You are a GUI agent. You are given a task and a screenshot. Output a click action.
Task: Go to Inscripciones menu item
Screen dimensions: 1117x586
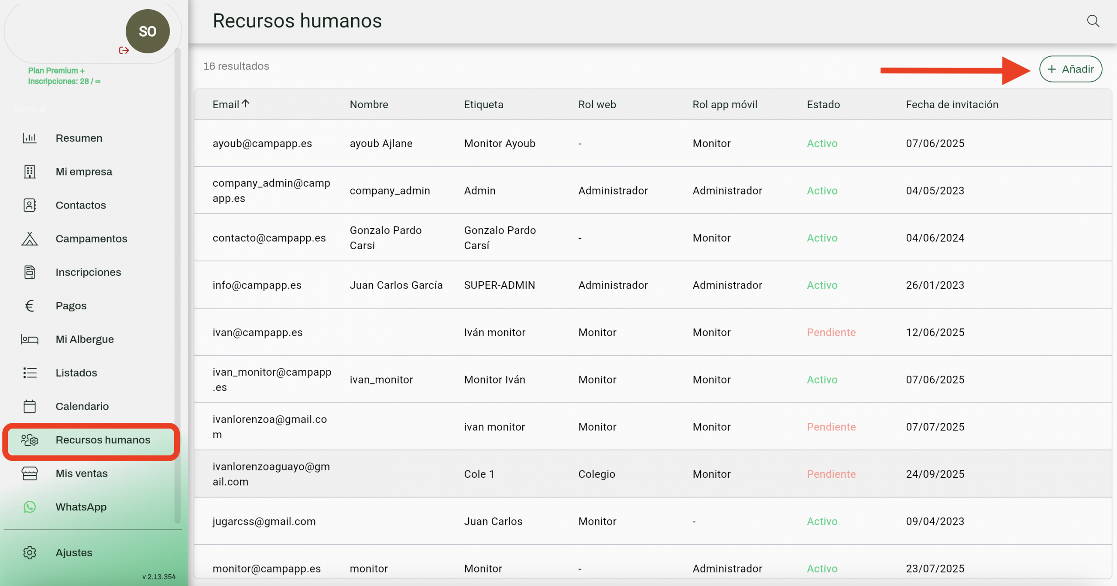click(88, 272)
